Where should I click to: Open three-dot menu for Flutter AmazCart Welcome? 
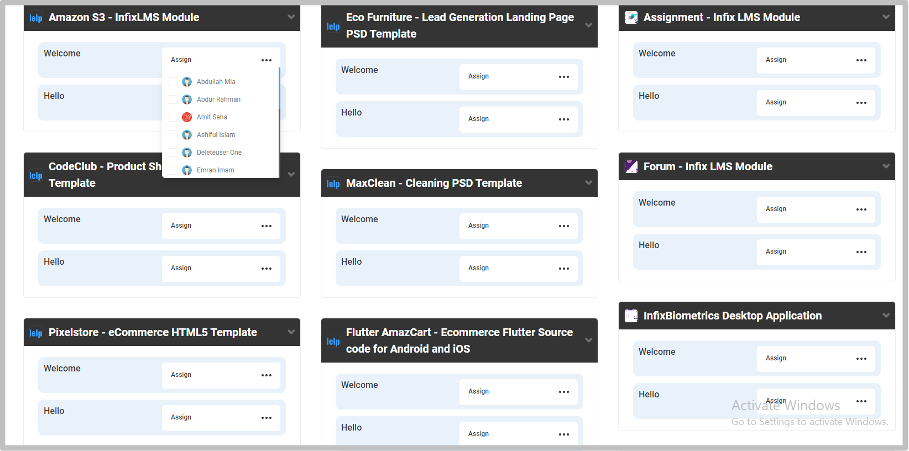(564, 392)
